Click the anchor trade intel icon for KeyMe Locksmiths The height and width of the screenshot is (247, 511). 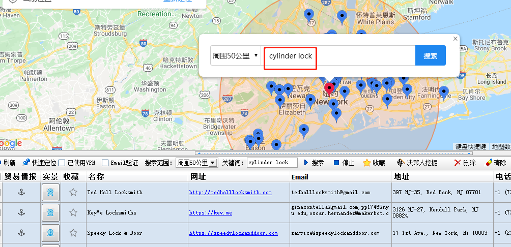click(x=21, y=212)
